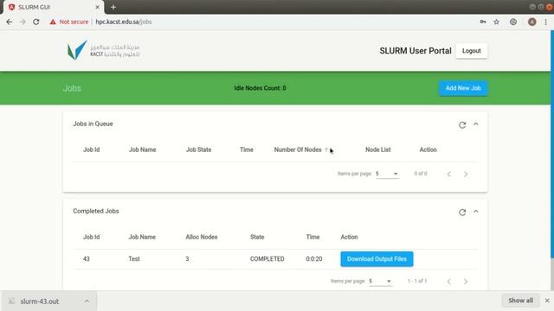
Task: Go to next page in Completed Jobs
Action: [x=466, y=282]
